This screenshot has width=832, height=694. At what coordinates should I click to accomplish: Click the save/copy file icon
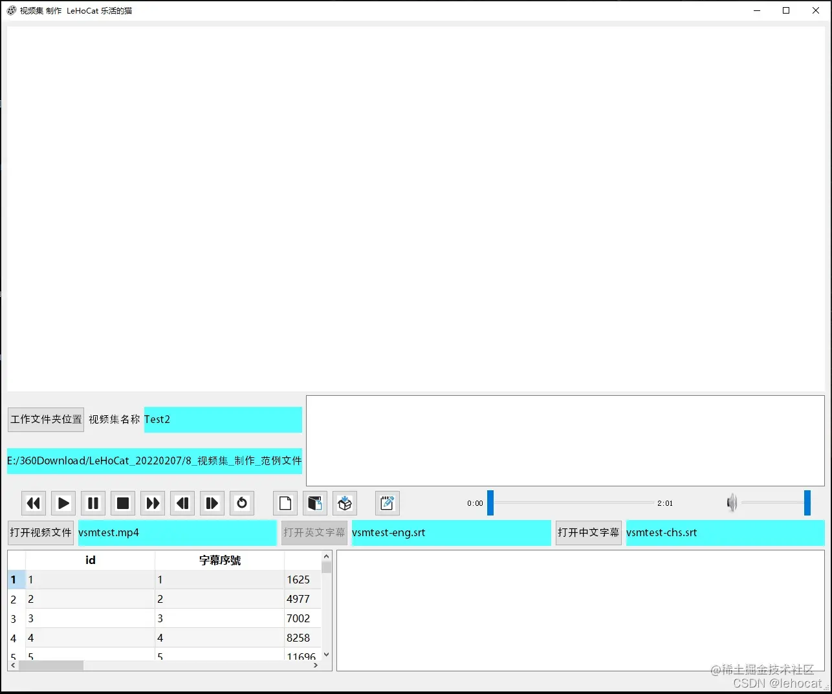point(315,503)
